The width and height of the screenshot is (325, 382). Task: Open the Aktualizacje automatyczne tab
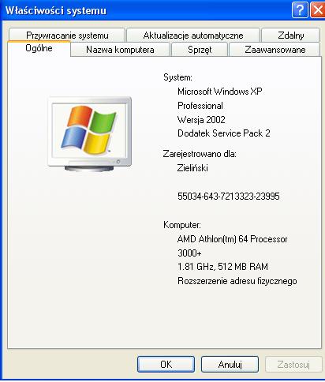193,36
